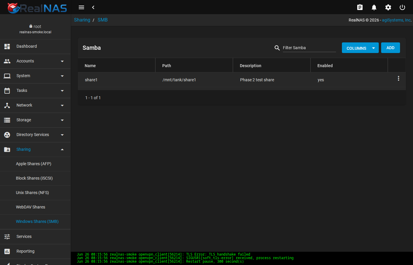This screenshot has height=265, width=413.
Task: Click the Directory Services icon
Action: point(7,135)
